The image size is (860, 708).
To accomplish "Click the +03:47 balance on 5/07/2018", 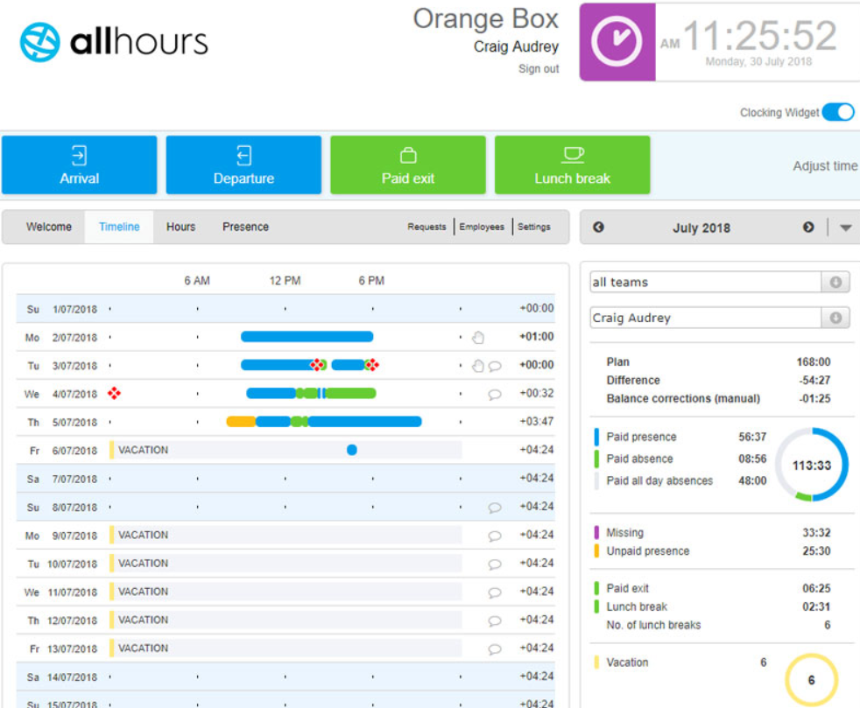I will 536,422.
